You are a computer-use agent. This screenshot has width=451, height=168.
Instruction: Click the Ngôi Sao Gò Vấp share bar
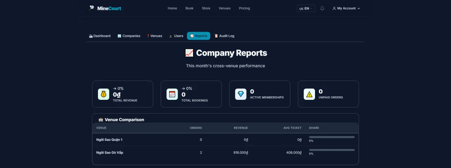pyautogui.click(x=332, y=150)
